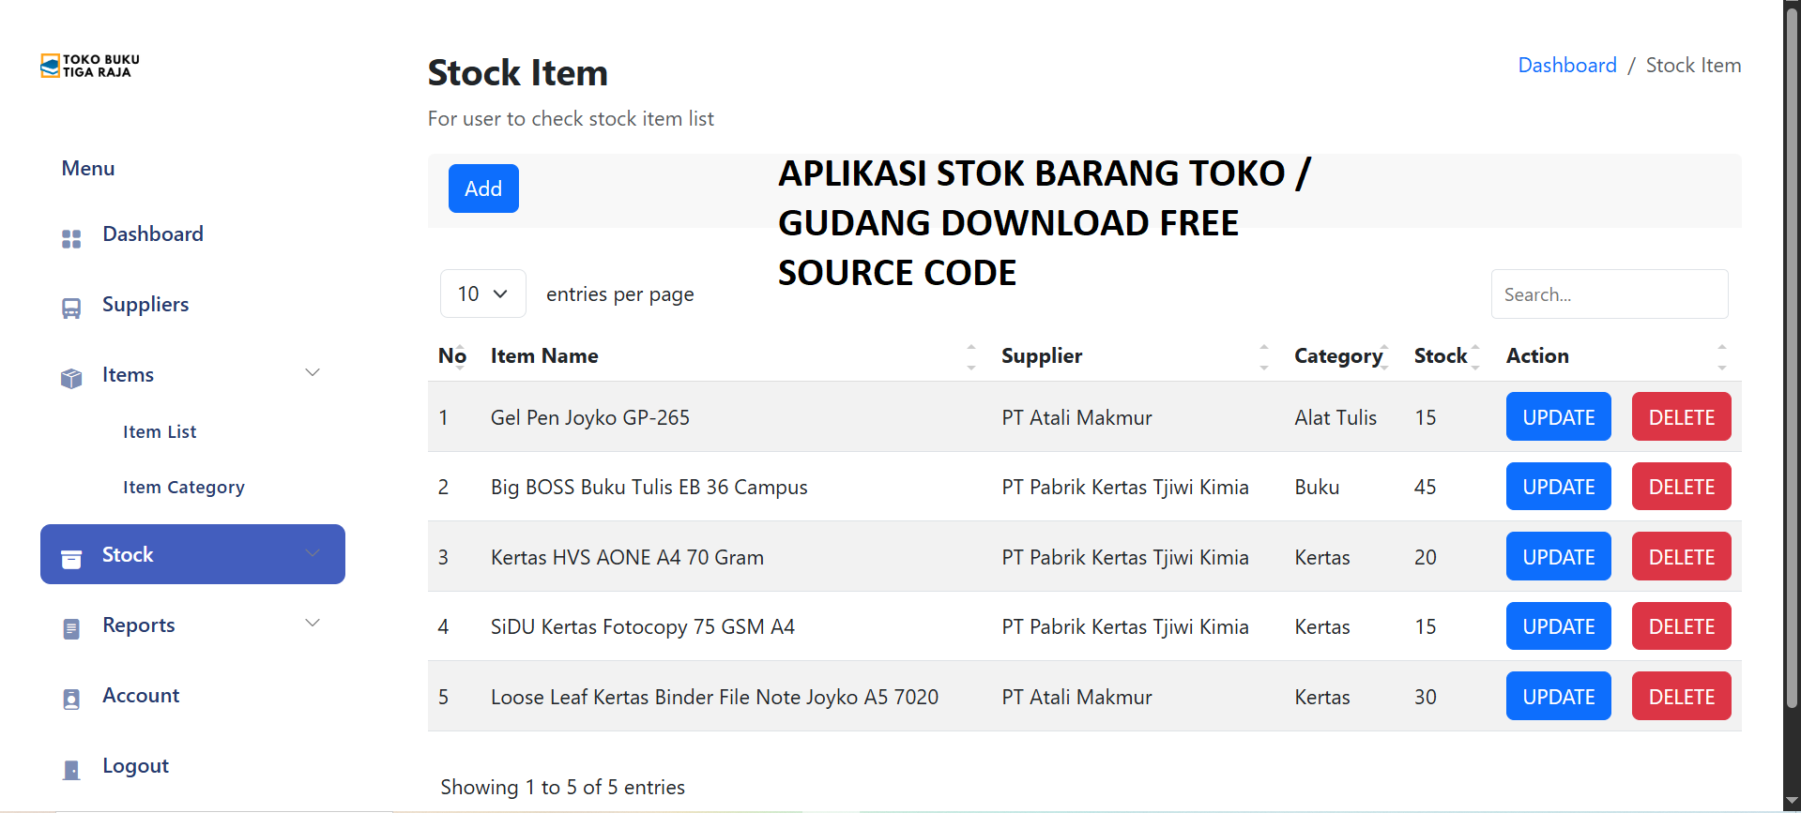Viewport: 1801px width, 813px height.
Task: Update Kertas HVS AONE A4 row
Action: (x=1559, y=556)
